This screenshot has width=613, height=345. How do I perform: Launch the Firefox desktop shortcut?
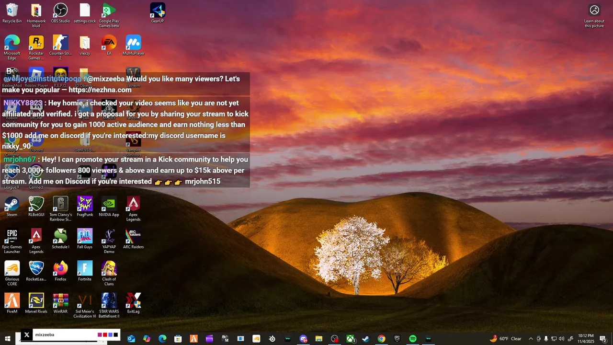click(x=60, y=271)
